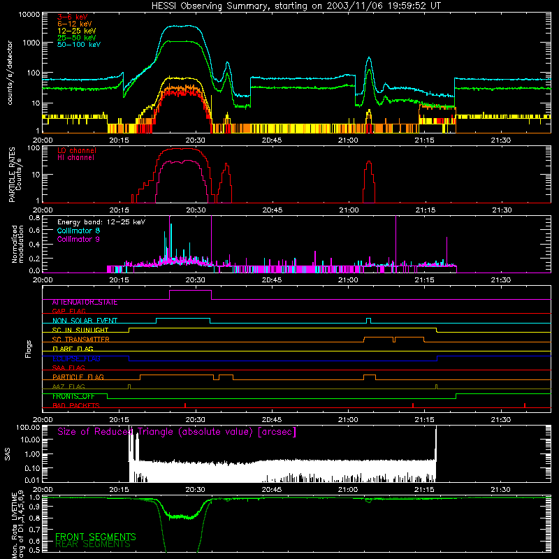This screenshot has width=559, height=559.
Task: Click the green 25-50 keV legend label
Action: (x=77, y=38)
